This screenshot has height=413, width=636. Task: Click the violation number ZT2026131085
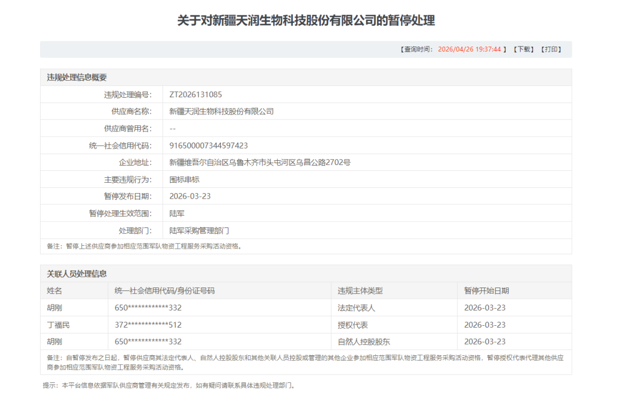(196, 95)
